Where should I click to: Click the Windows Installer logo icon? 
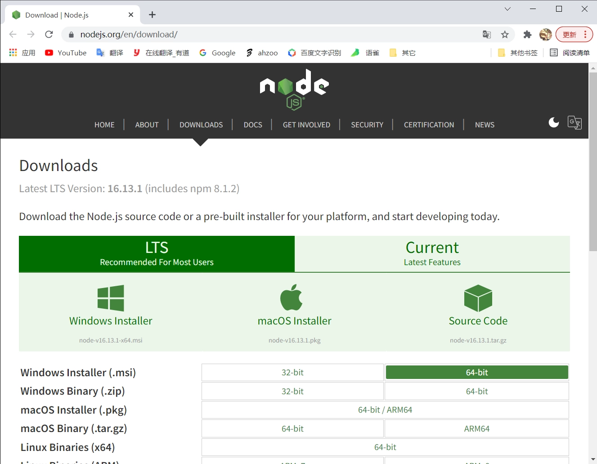[111, 298]
